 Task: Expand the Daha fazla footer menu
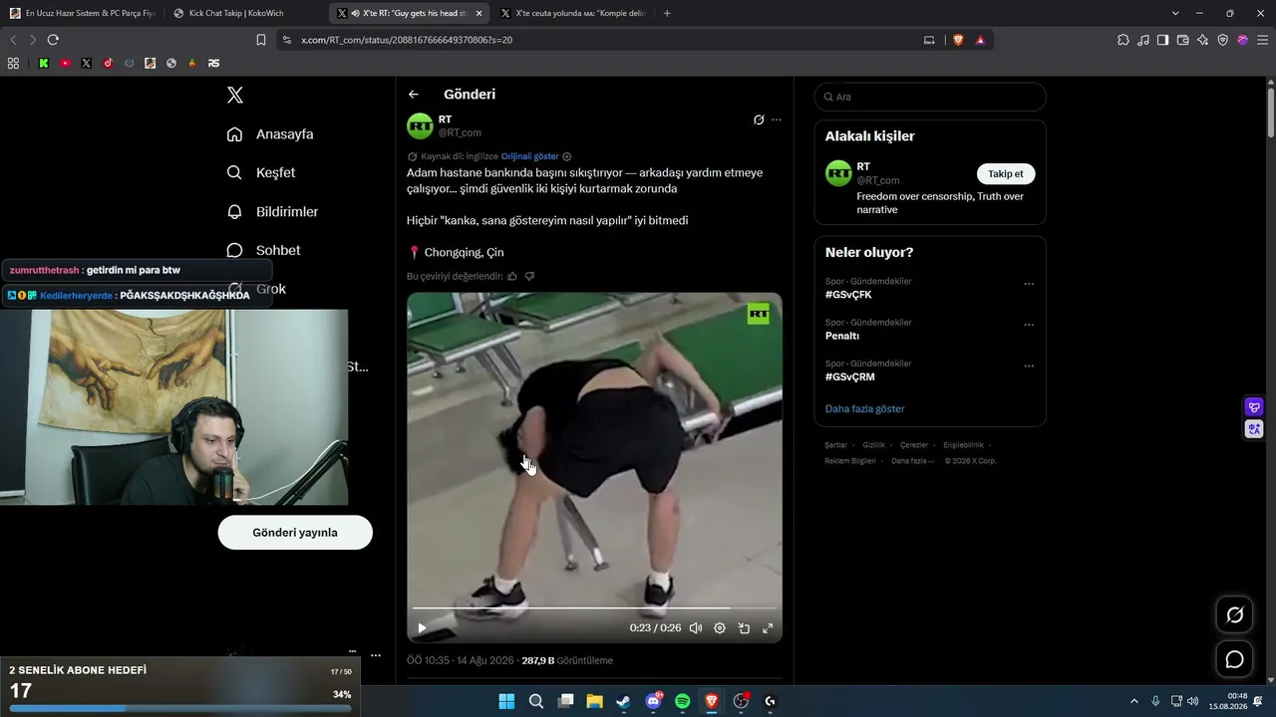tap(913, 461)
